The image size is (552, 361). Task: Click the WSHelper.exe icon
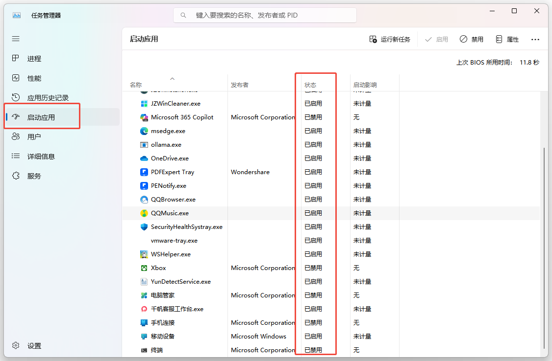point(144,254)
